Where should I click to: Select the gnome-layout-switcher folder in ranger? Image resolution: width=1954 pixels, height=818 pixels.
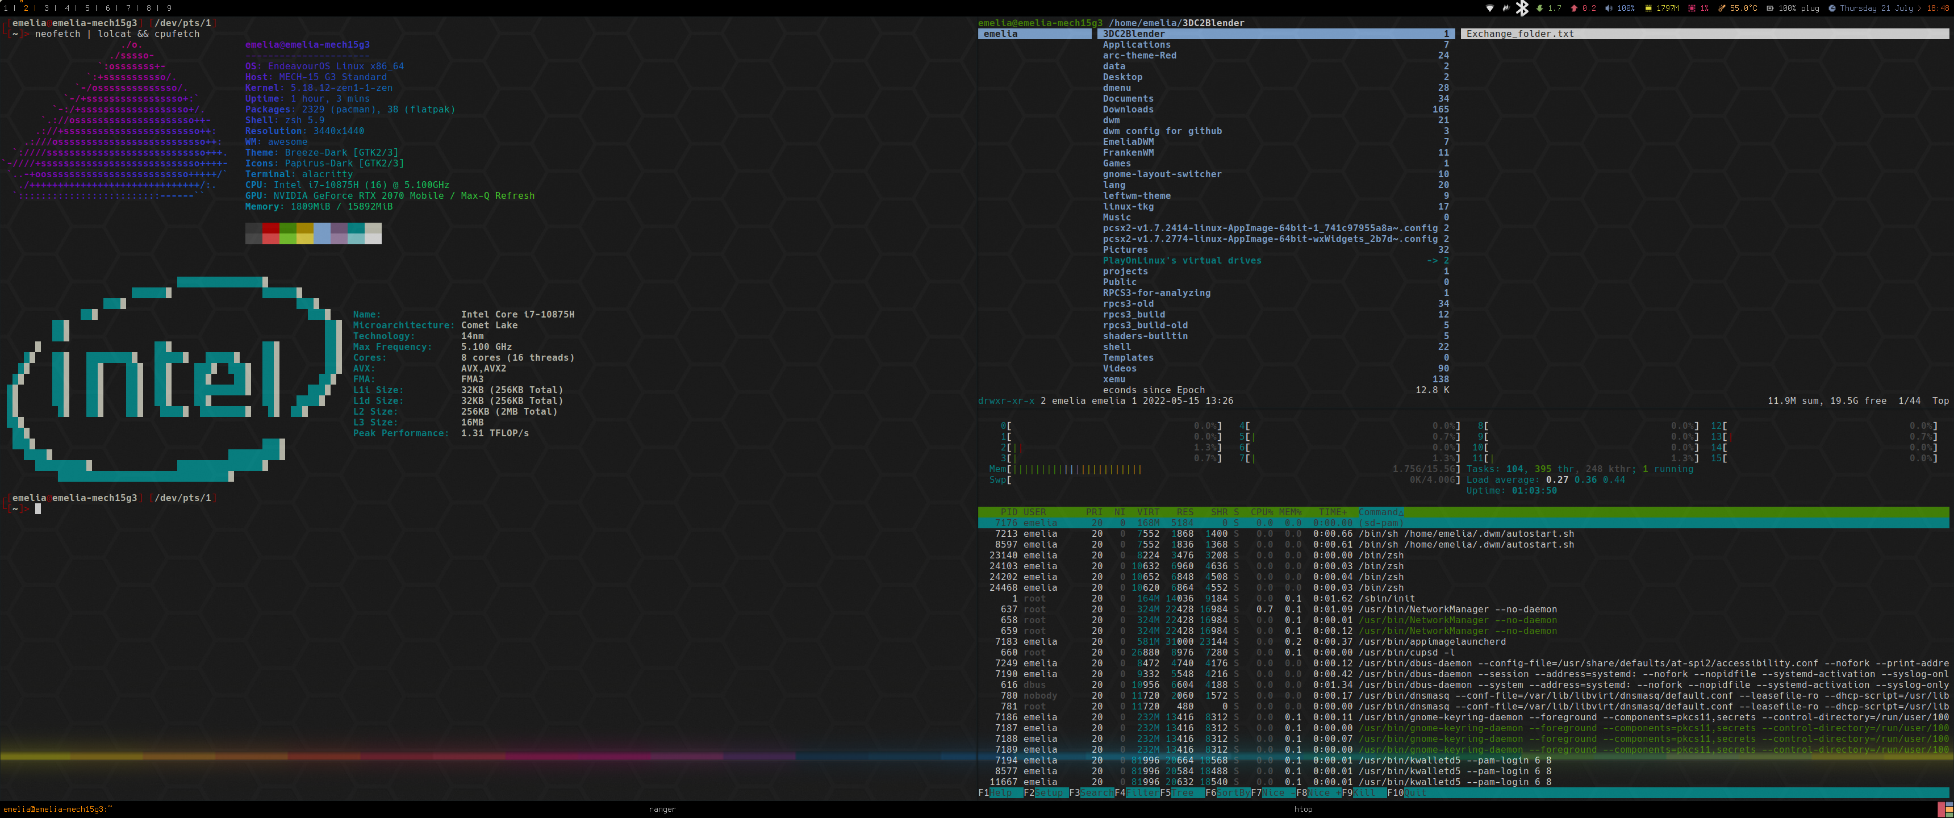[1276, 174]
